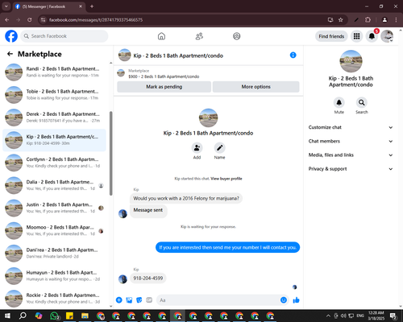403x322 pixels.
Task: Send a thumbs-up like
Action: 296,300
